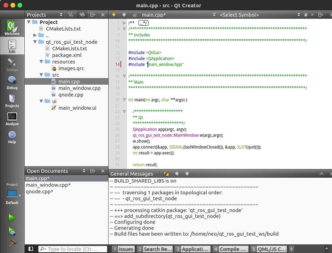
Task: Go to previous item in General Messages
Action: (x=177, y=174)
